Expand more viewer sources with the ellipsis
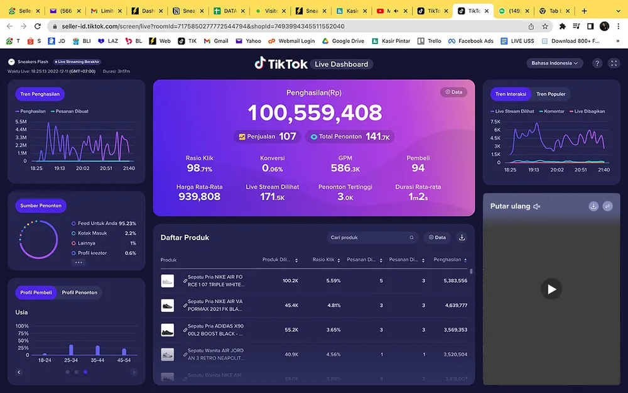The height and width of the screenshot is (393, 628). coord(78,263)
